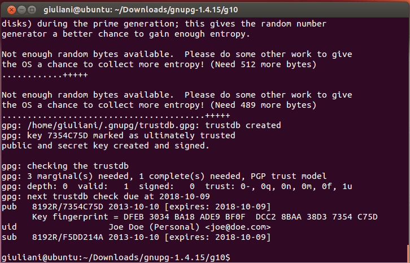The width and height of the screenshot is (410, 263).
Task: Close the terminal window
Action: 11,10
